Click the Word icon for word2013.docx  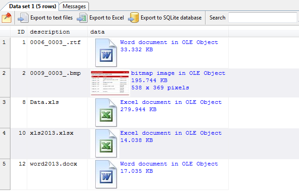(106, 174)
